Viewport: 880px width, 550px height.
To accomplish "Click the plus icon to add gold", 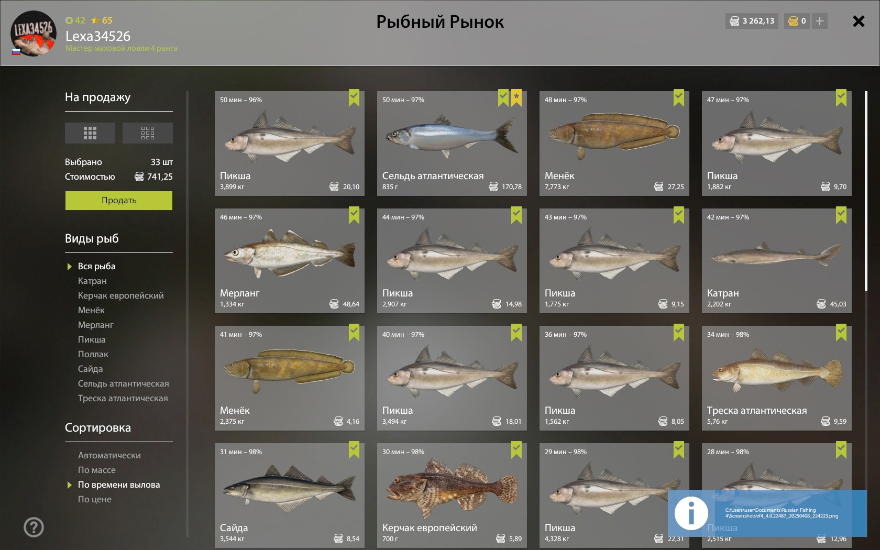I will point(820,21).
